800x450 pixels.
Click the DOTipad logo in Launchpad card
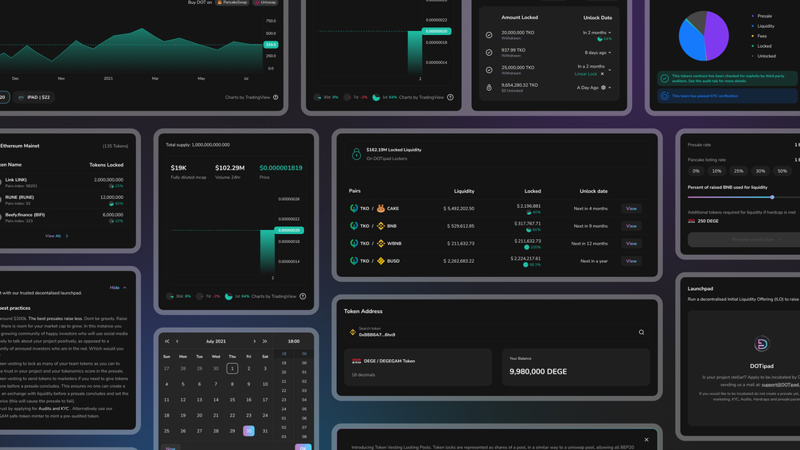tap(761, 344)
